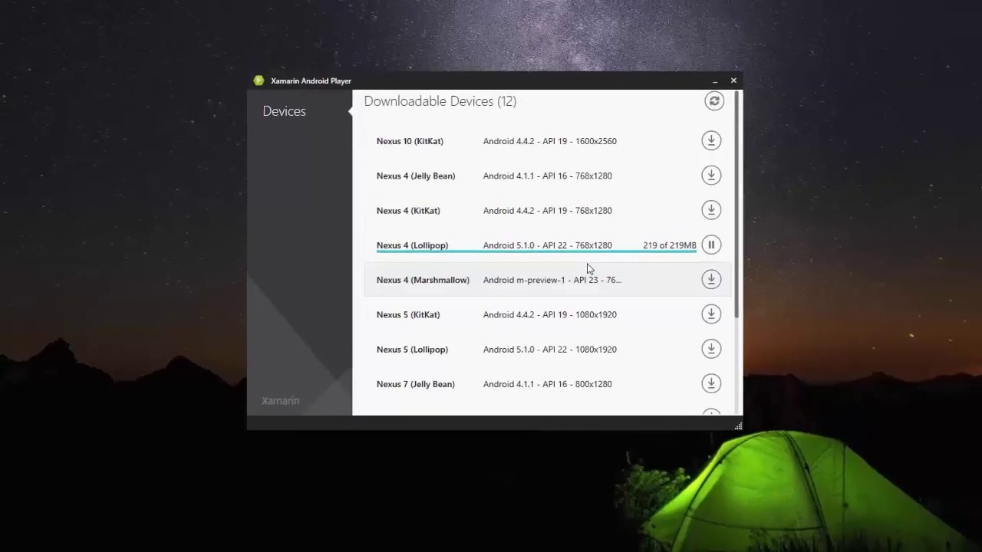Click Android m-preview-1 - API 23 details text
This screenshot has height=552, width=982.
[552, 280]
